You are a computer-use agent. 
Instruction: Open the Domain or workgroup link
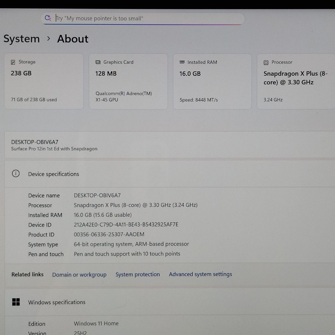pyautogui.click(x=79, y=275)
